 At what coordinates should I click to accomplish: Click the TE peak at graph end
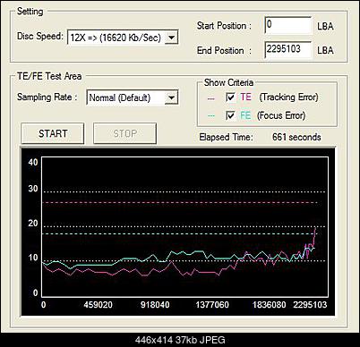pyautogui.click(x=315, y=228)
